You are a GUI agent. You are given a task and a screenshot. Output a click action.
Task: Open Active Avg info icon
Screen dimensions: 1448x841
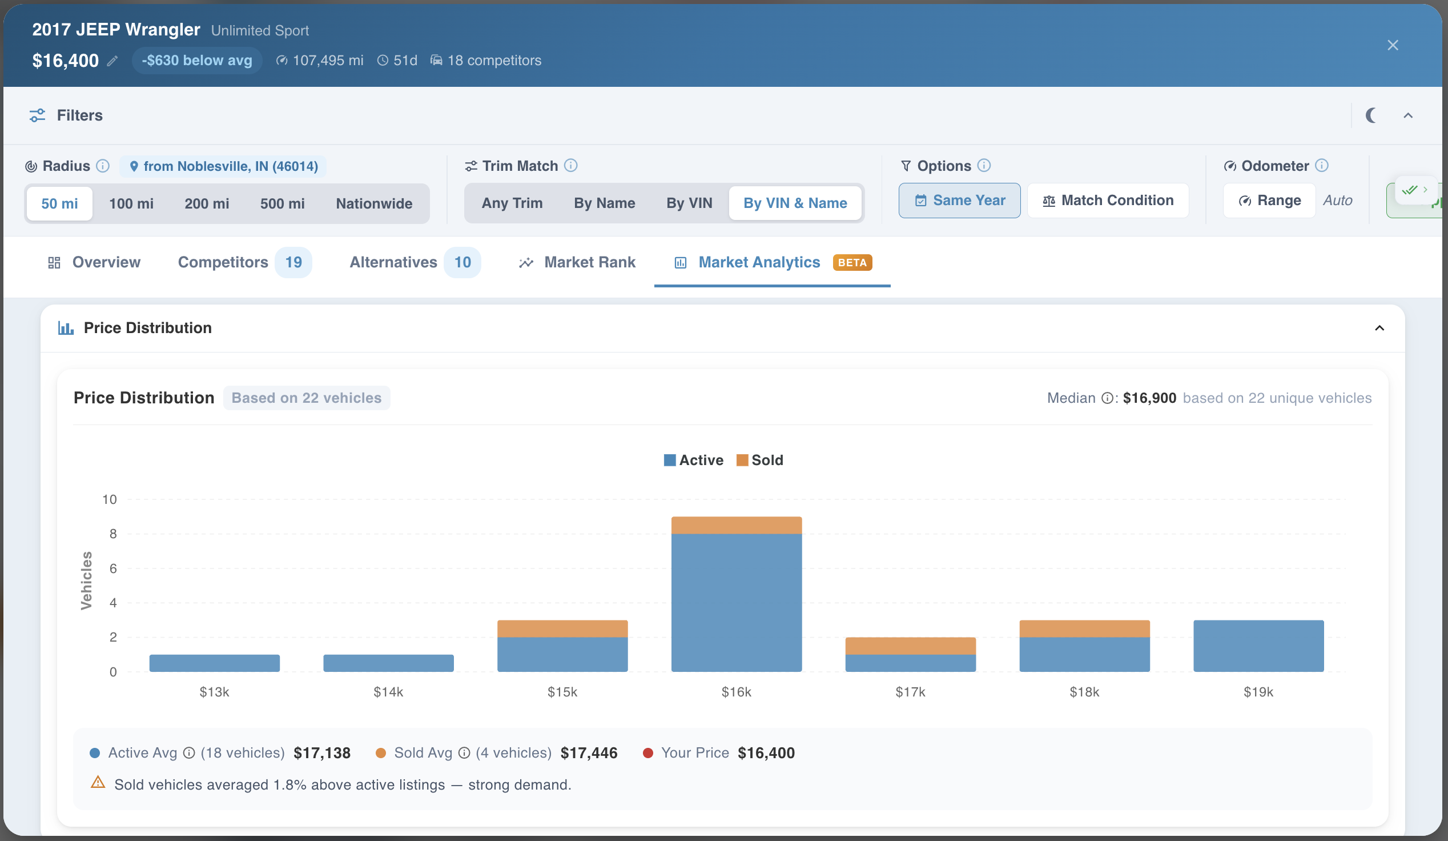[x=189, y=753]
